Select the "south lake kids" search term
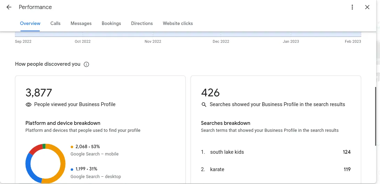Screen dimensions: 380x184 (x=227, y=152)
